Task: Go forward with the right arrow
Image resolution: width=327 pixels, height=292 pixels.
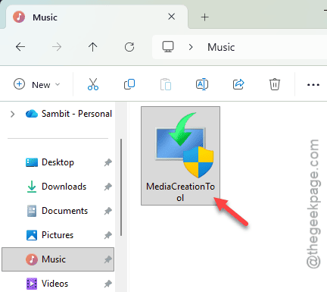Action: pos(57,47)
